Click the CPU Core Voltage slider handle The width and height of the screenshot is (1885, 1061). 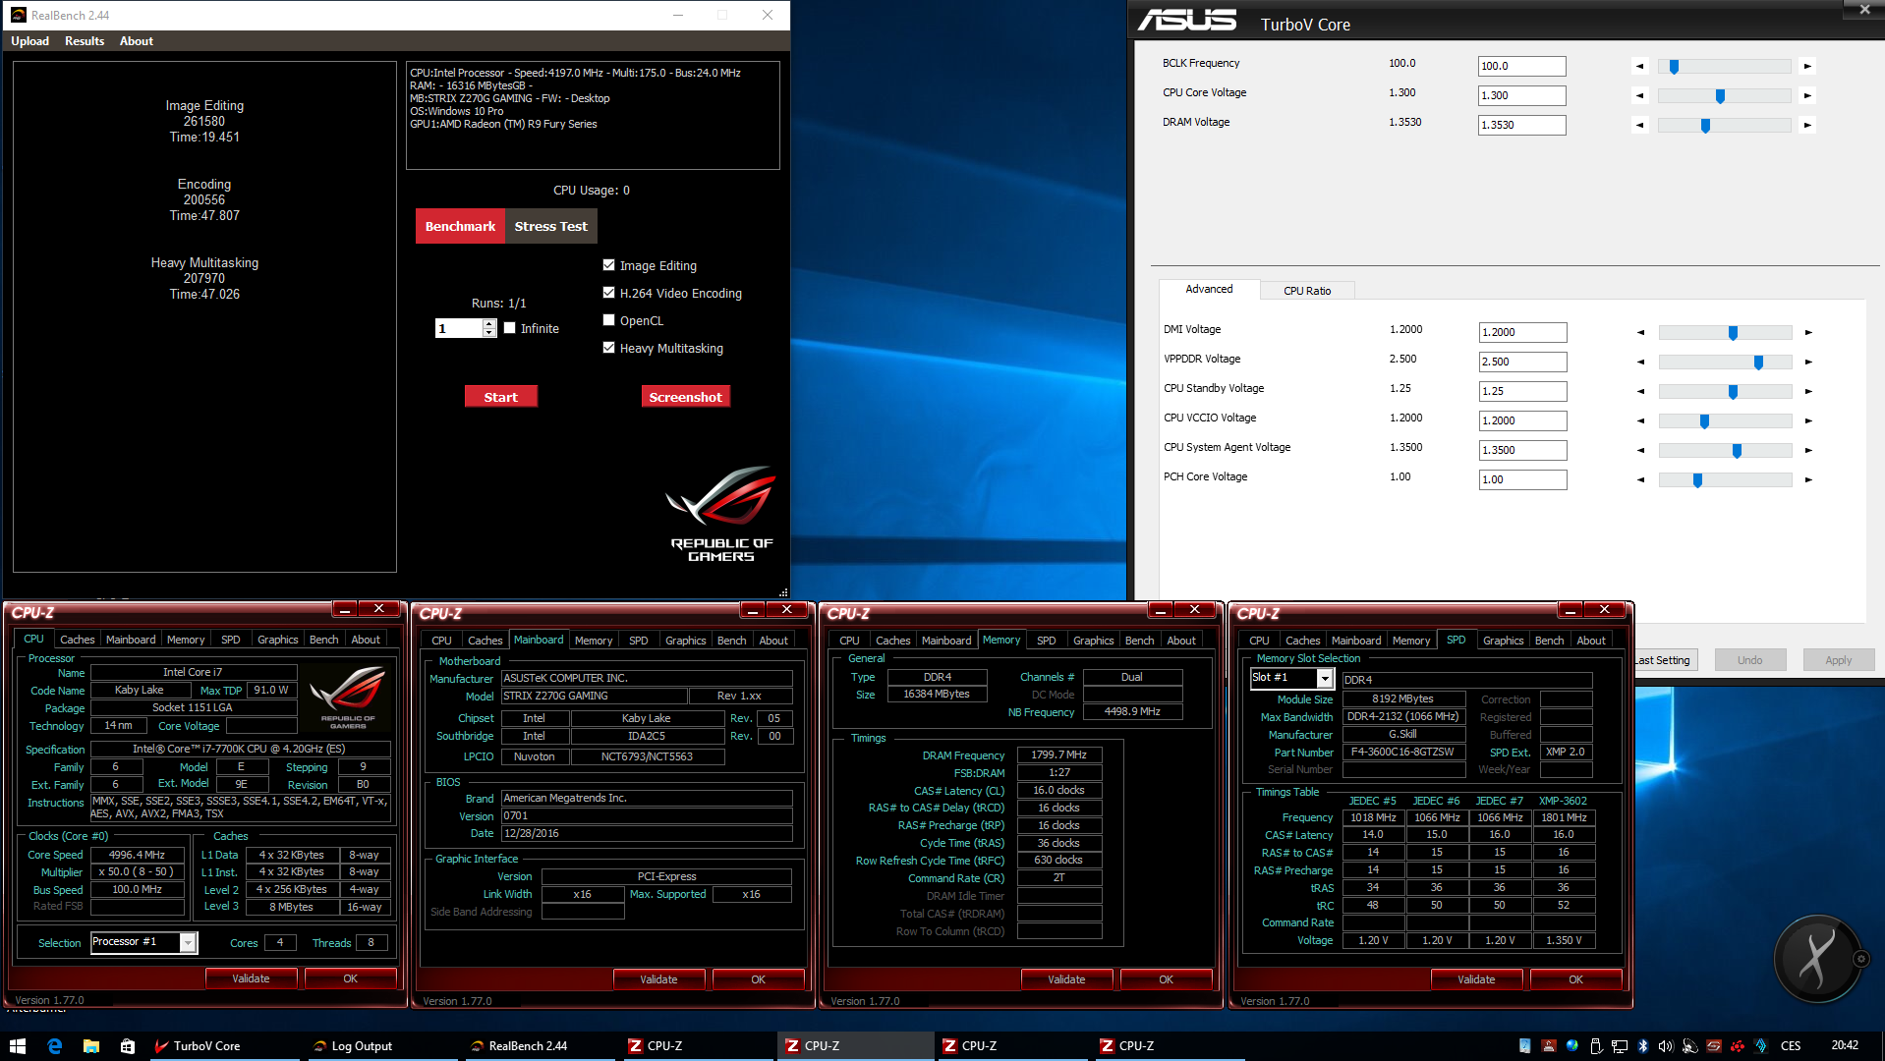click(x=1720, y=96)
